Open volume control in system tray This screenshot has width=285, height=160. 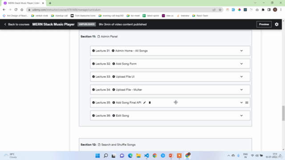[x=257, y=156]
